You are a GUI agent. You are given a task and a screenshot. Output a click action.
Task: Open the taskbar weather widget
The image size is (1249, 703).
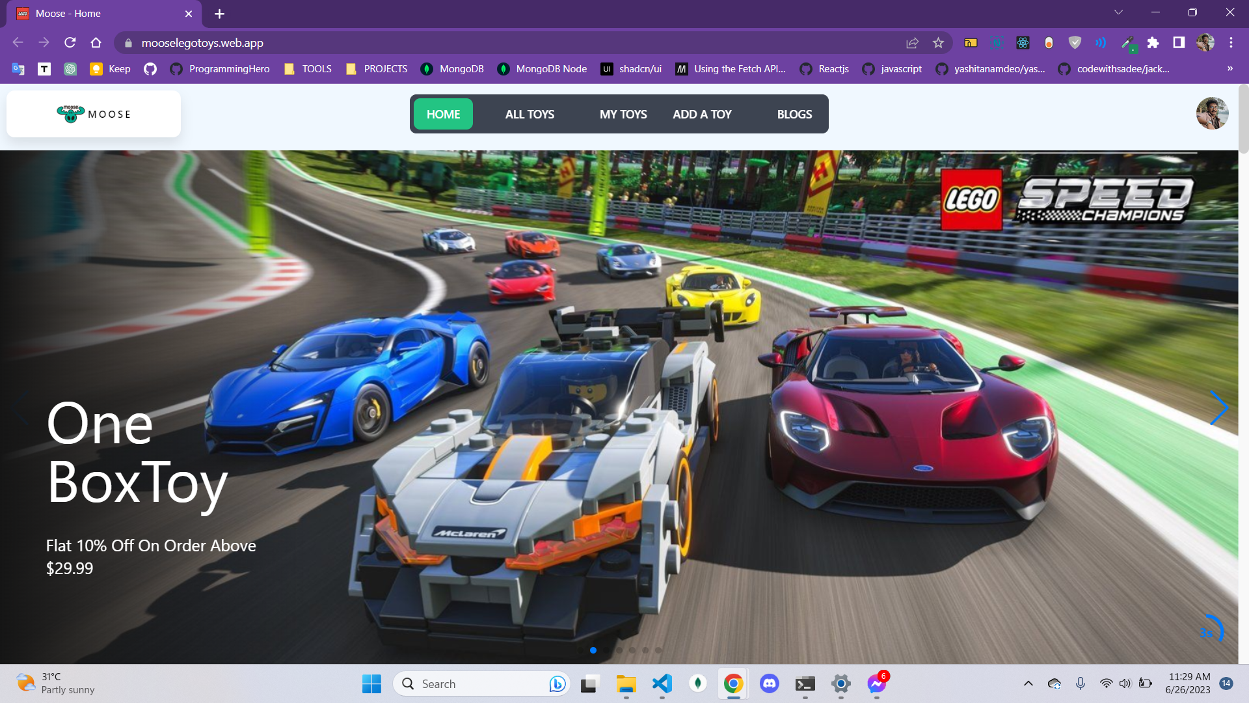pos(55,683)
